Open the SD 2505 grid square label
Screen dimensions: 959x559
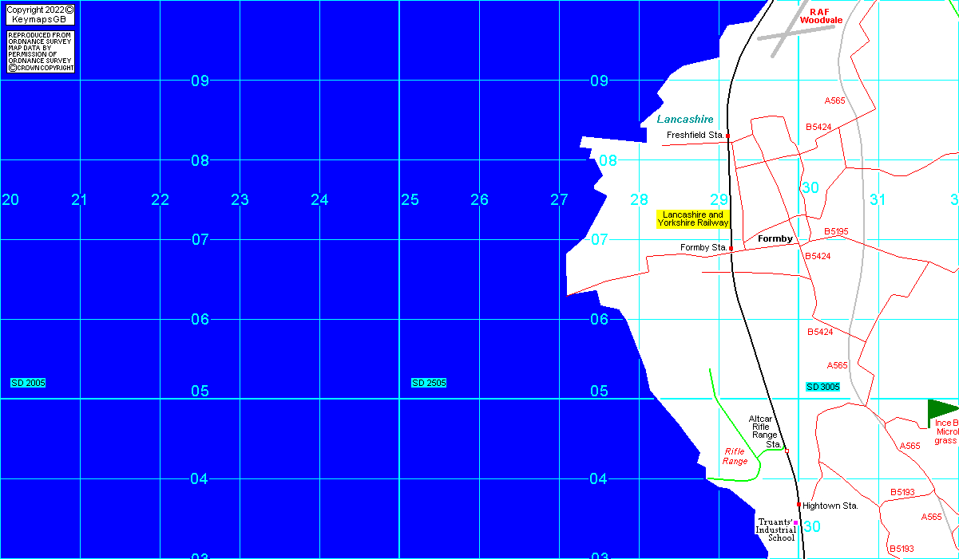[429, 383]
